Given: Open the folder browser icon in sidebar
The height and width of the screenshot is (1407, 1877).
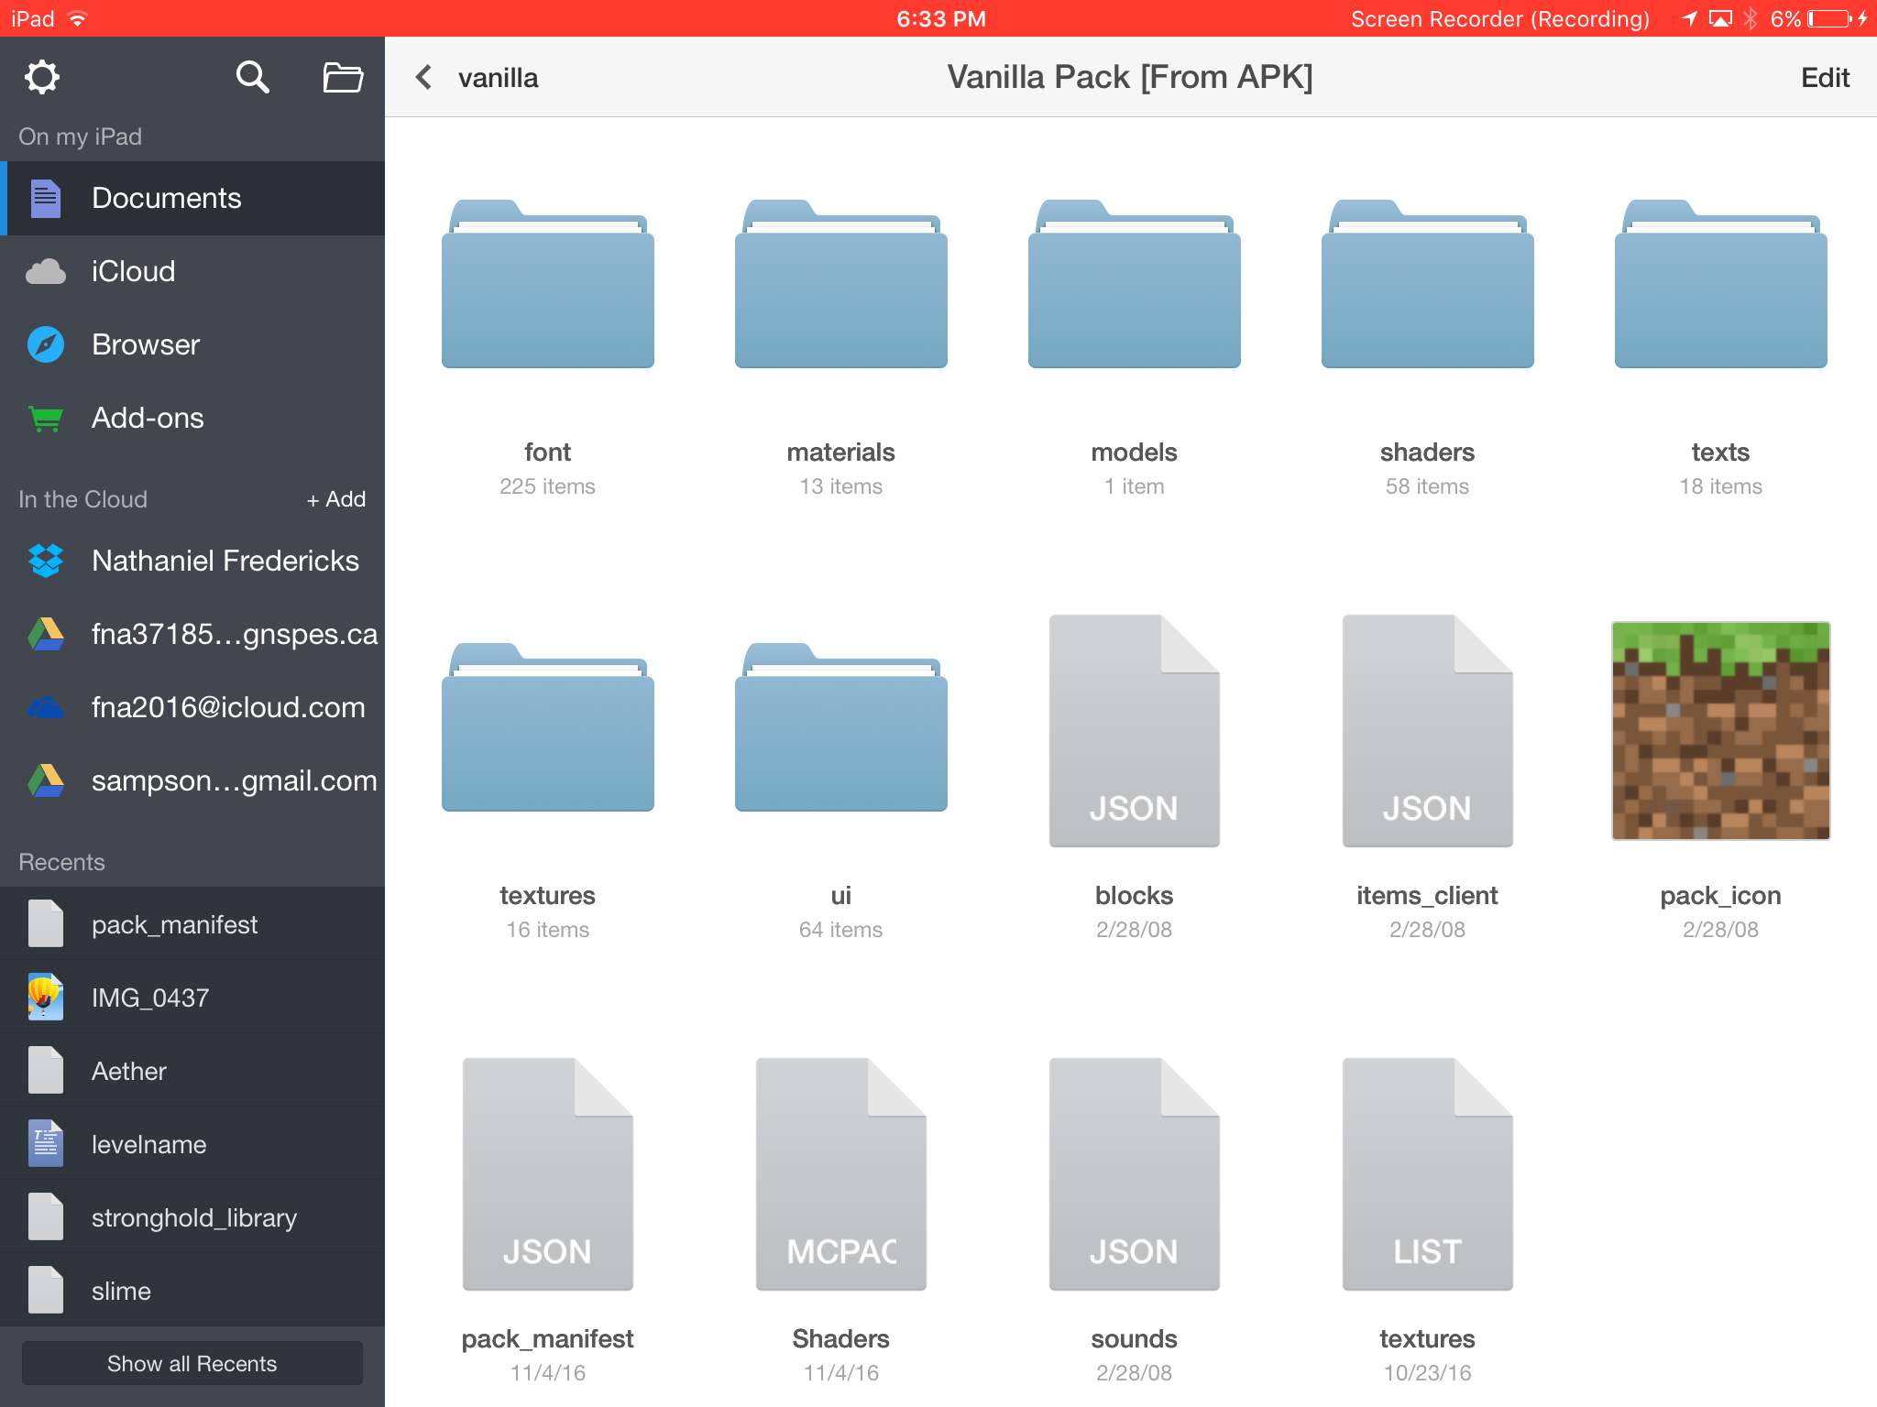Looking at the screenshot, I should [343, 78].
